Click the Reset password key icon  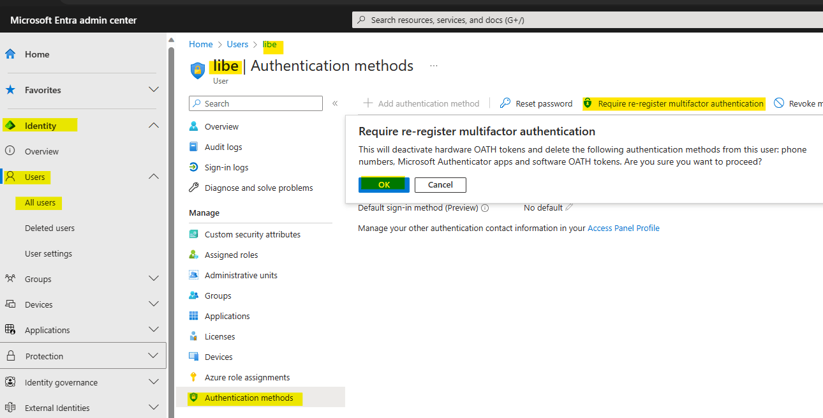(505, 103)
